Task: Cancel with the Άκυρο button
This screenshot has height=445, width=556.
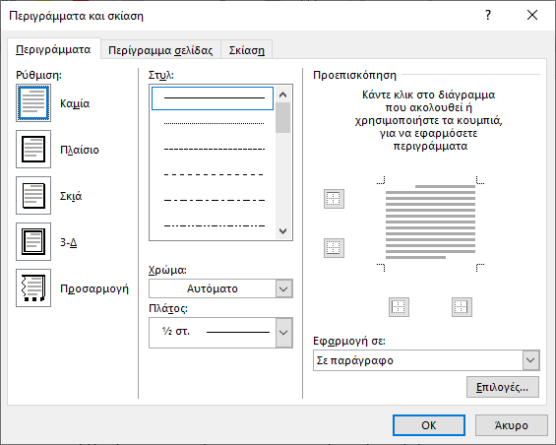Action: tap(512, 425)
